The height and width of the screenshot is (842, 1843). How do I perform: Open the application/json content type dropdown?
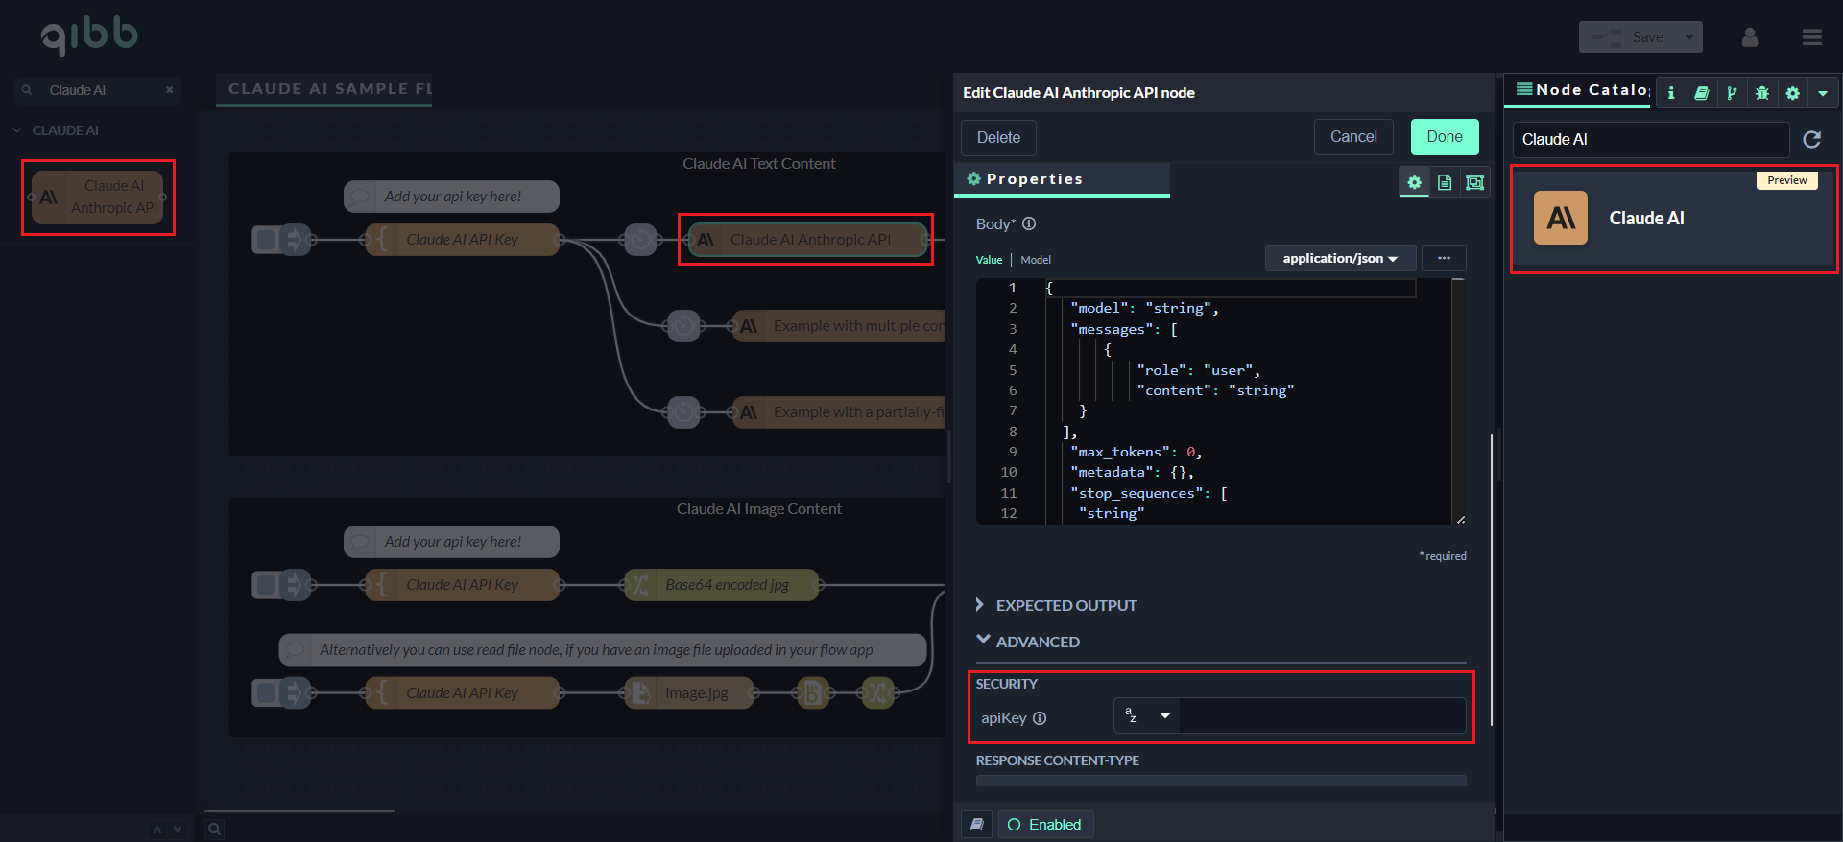[1339, 259]
